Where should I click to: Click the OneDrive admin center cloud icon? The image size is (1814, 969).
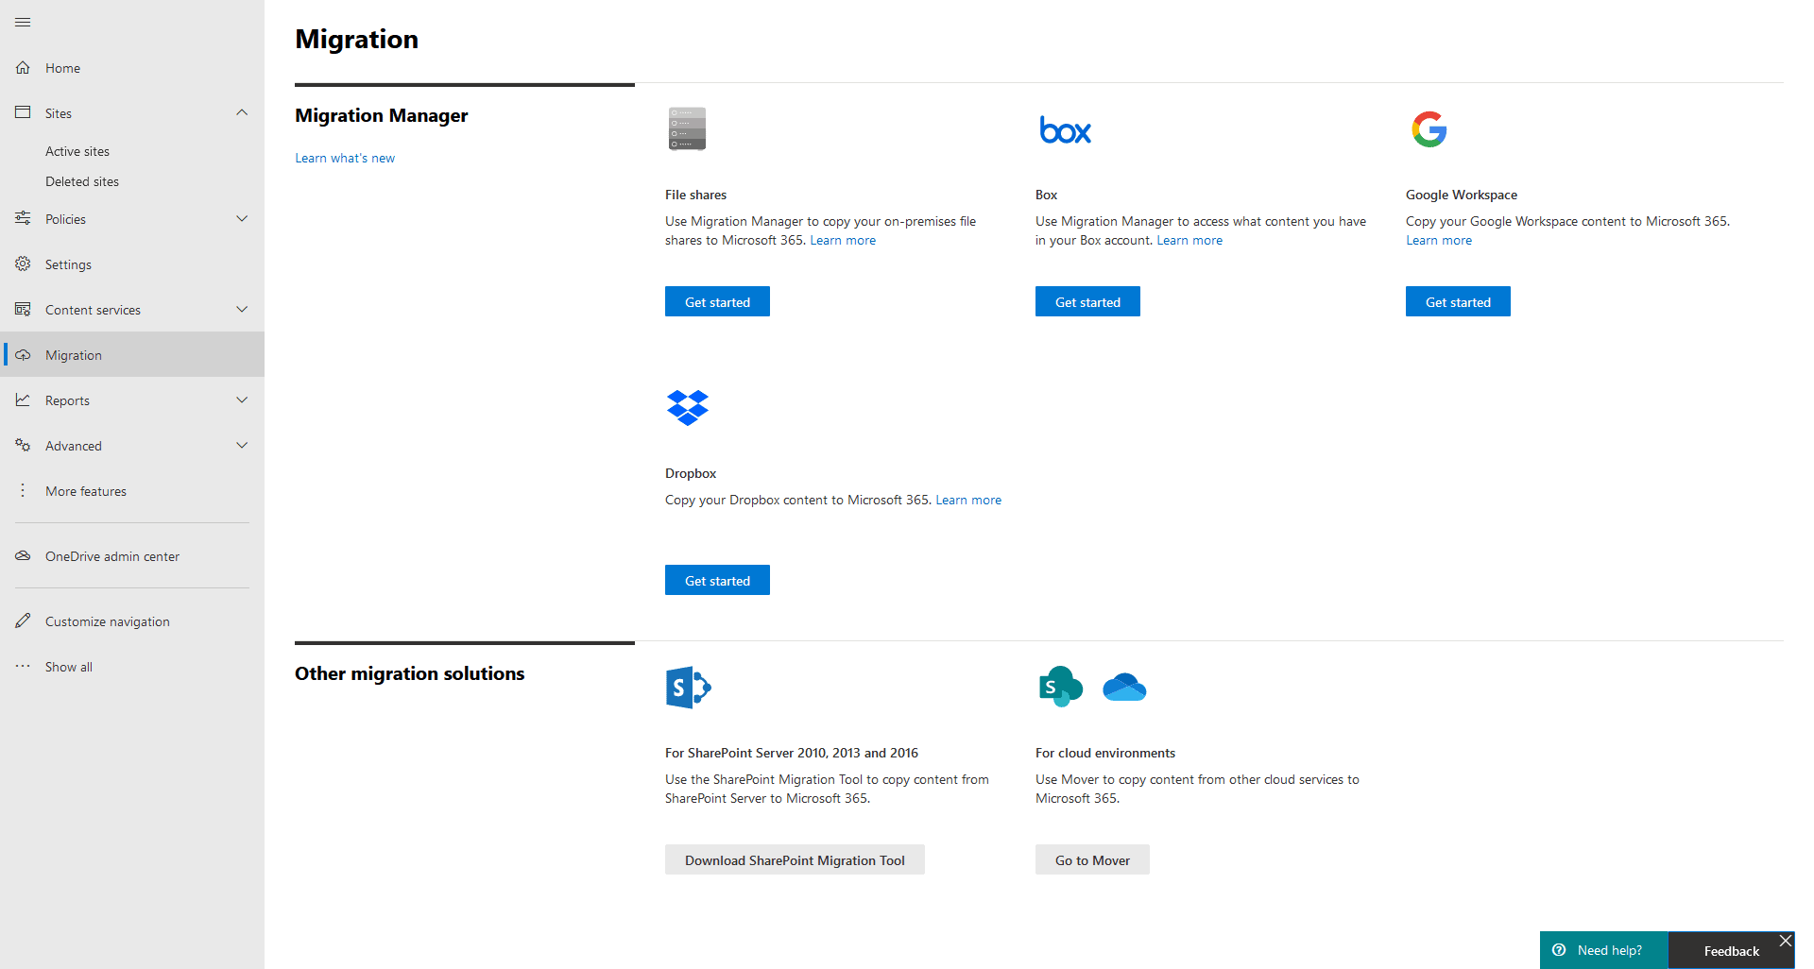coord(23,556)
